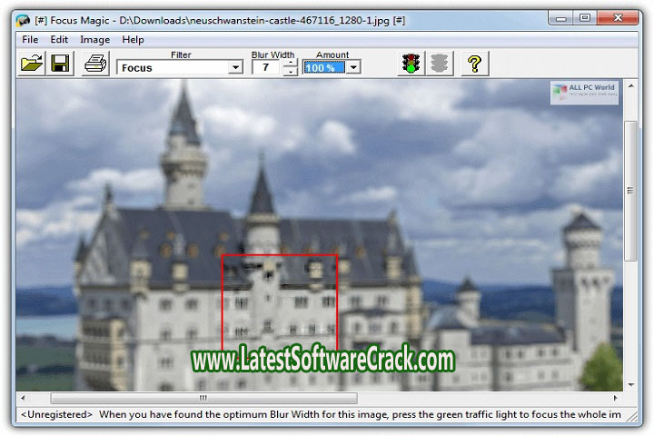Image resolution: width=654 pixels, height=436 pixels.
Task: Print the image with the printer icon
Action: pyautogui.click(x=95, y=64)
